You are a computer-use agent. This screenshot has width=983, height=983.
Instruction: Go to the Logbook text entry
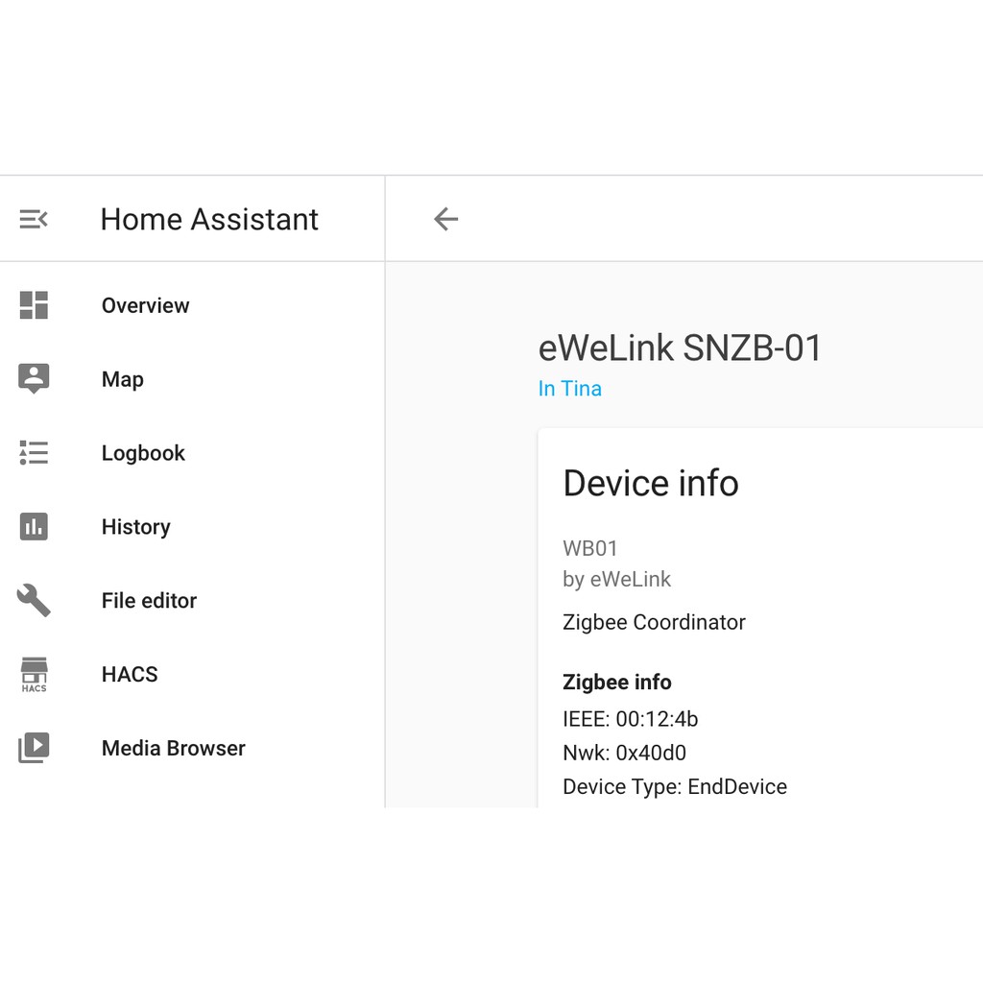143,453
